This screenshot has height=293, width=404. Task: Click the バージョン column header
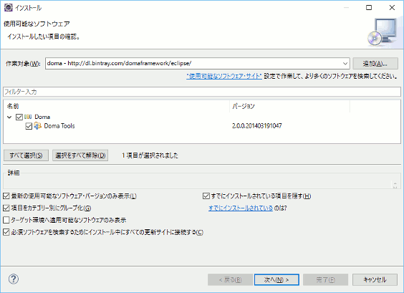click(289, 106)
